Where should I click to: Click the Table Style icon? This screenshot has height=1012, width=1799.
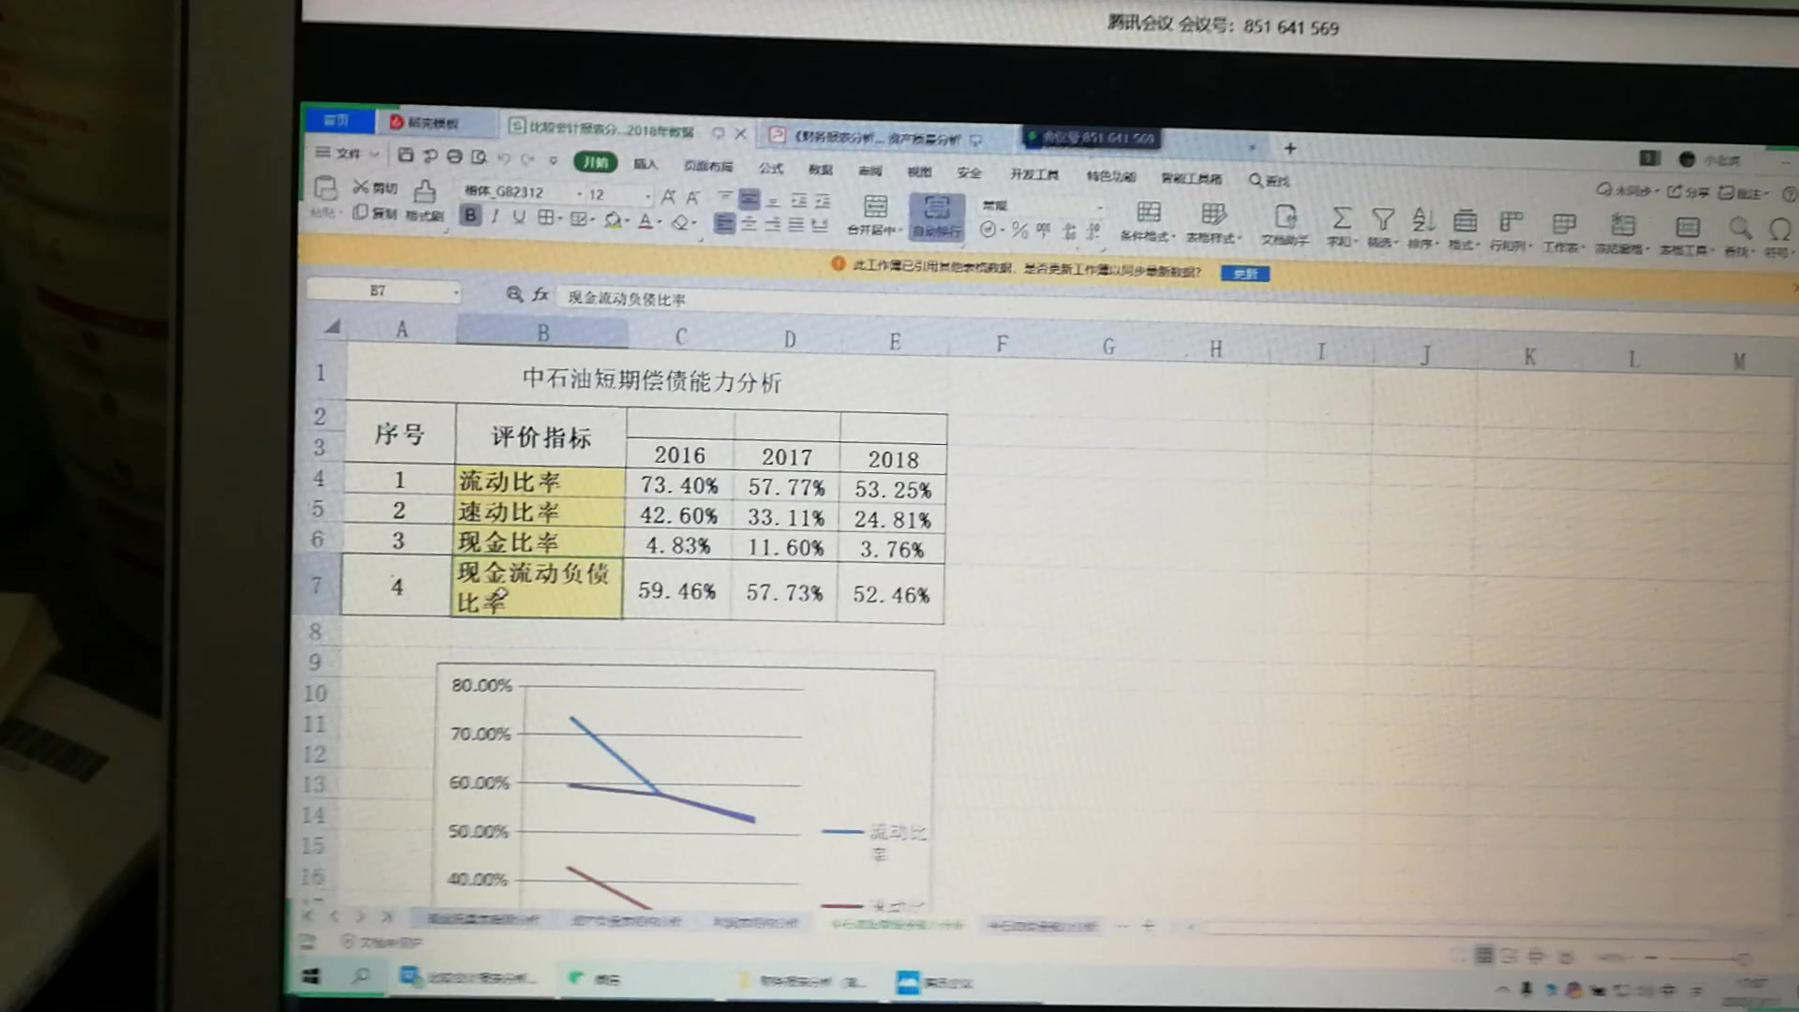click(x=1213, y=214)
